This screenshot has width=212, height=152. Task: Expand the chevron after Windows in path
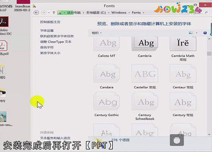(x=129, y=13)
